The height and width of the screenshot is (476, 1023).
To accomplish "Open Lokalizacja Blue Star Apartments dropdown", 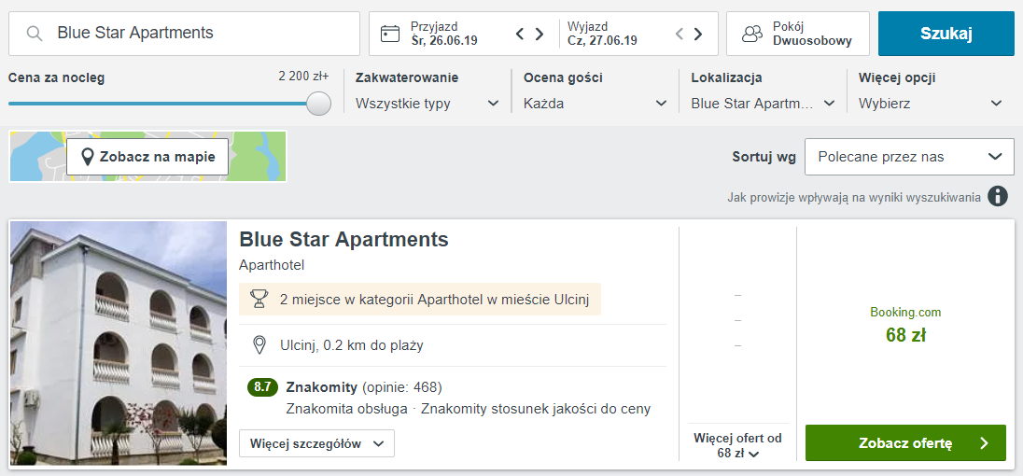I will [x=764, y=103].
